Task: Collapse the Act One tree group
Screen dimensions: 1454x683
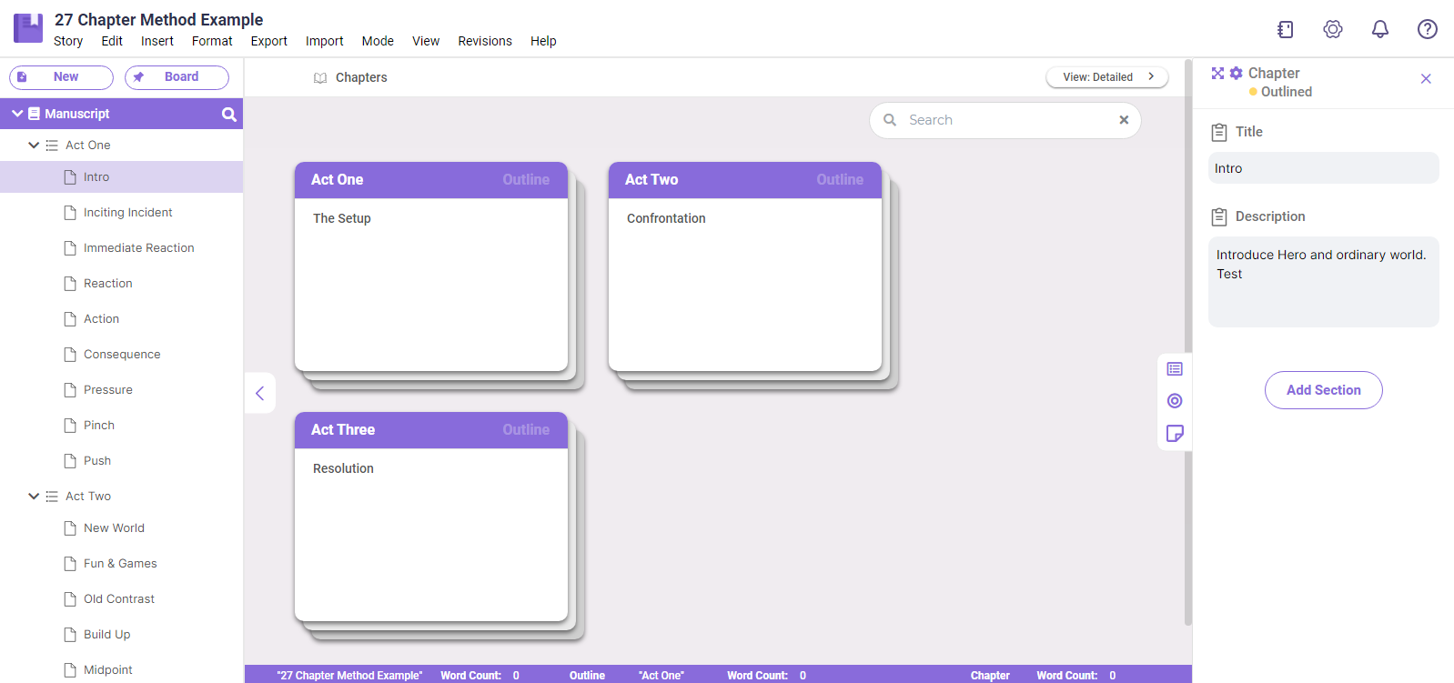Action: [34, 146]
